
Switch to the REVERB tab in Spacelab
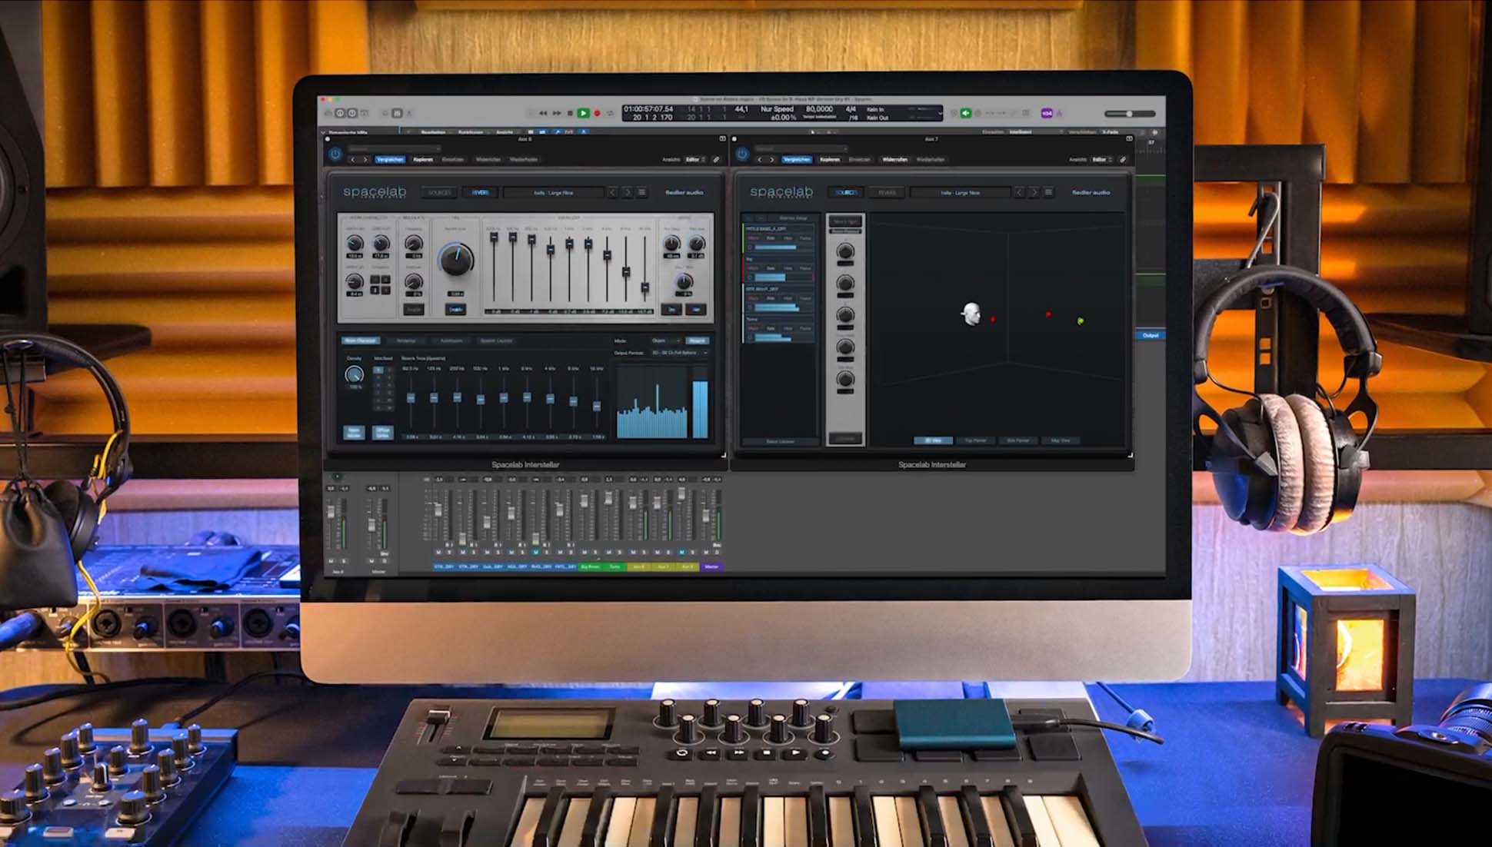(x=481, y=193)
